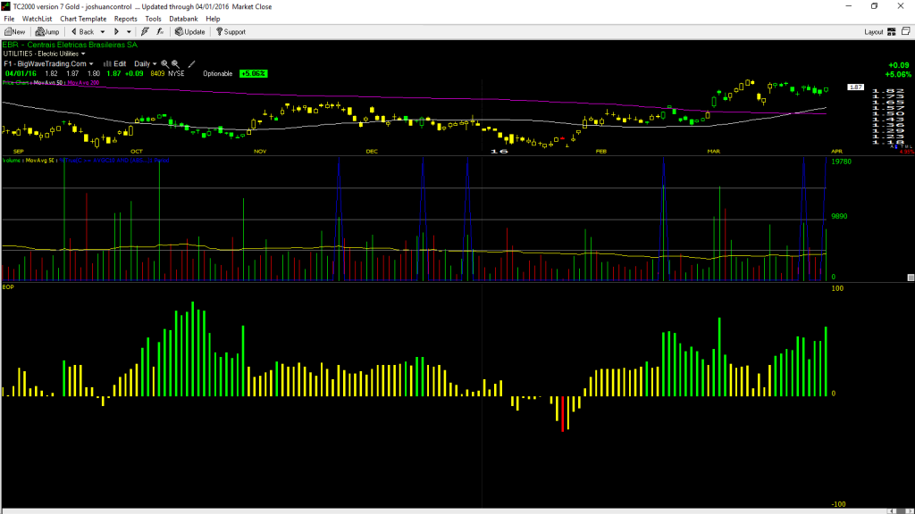
Task: Click the EBR company name title
Action: pos(70,45)
